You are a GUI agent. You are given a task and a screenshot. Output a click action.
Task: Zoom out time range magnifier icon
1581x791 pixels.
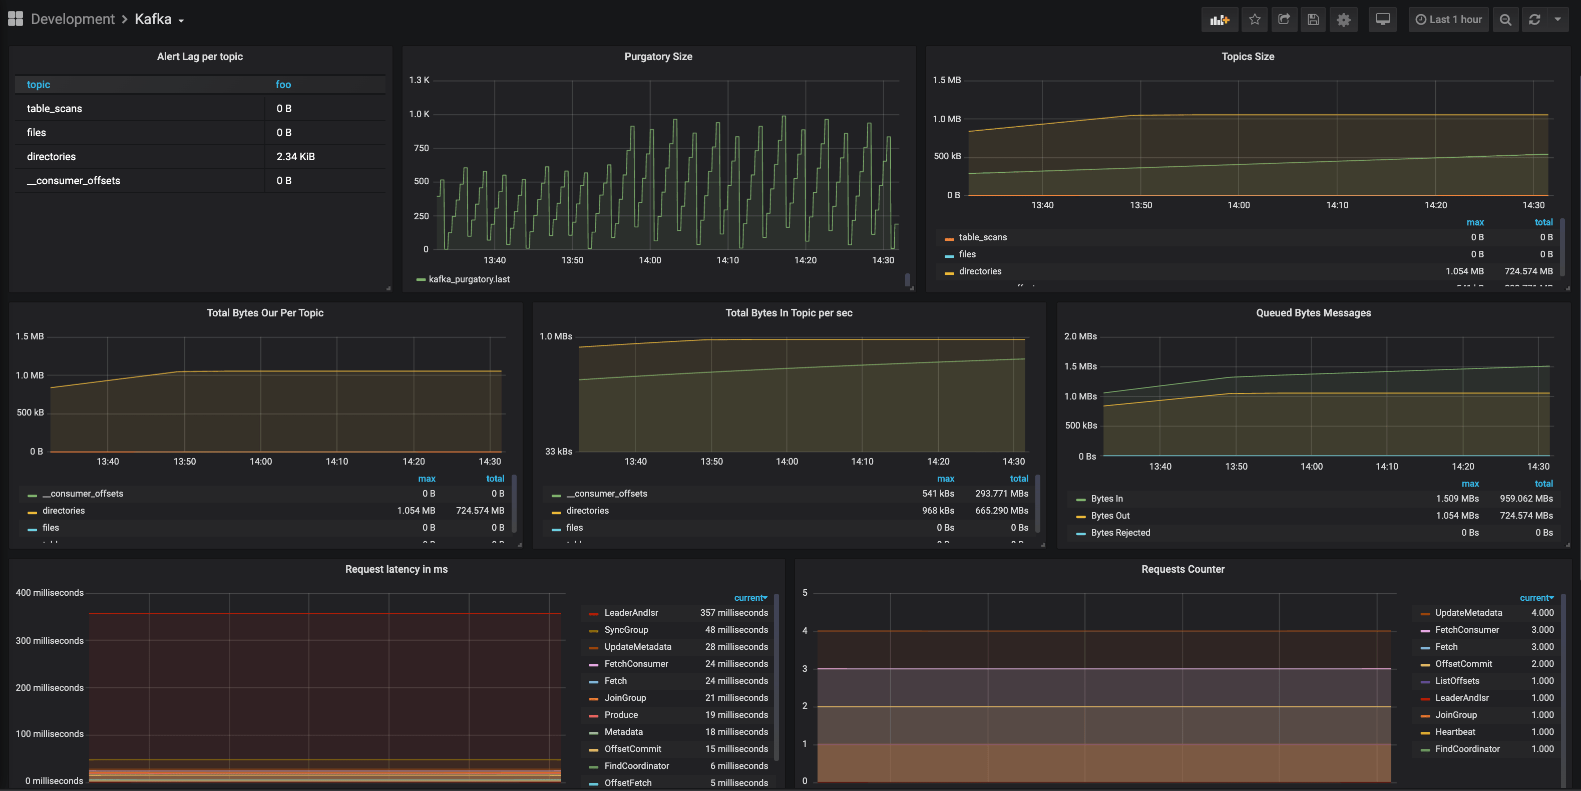coord(1505,20)
